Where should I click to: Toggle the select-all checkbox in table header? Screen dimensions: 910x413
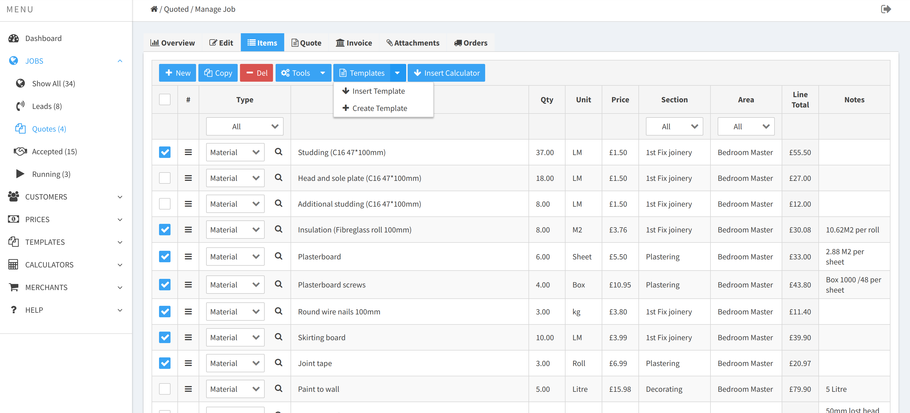(x=164, y=99)
